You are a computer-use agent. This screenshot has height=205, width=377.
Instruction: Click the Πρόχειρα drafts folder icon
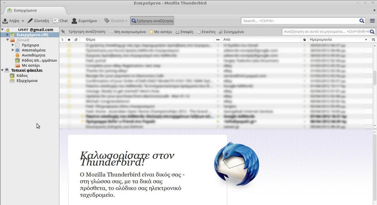click(x=17, y=45)
